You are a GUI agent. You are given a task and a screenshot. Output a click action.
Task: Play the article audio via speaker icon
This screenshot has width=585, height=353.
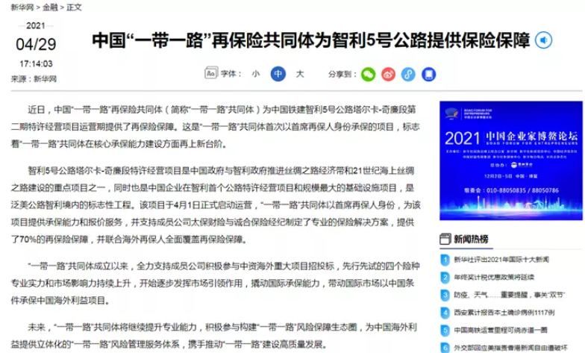pos(543,40)
